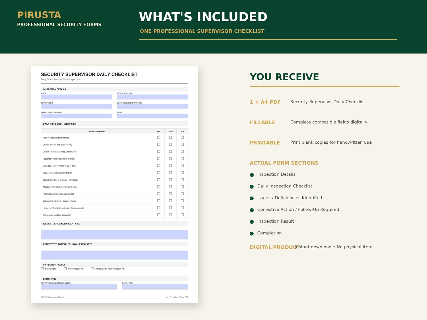Tick OK for Required security posts staffed
The width and height of the screenshot is (427, 320).
pos(159,137)
